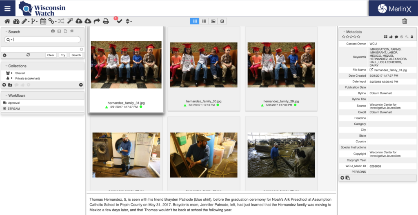Click the cloud upload icon
The width and height of the screenshot is (418, 215).
79,21
